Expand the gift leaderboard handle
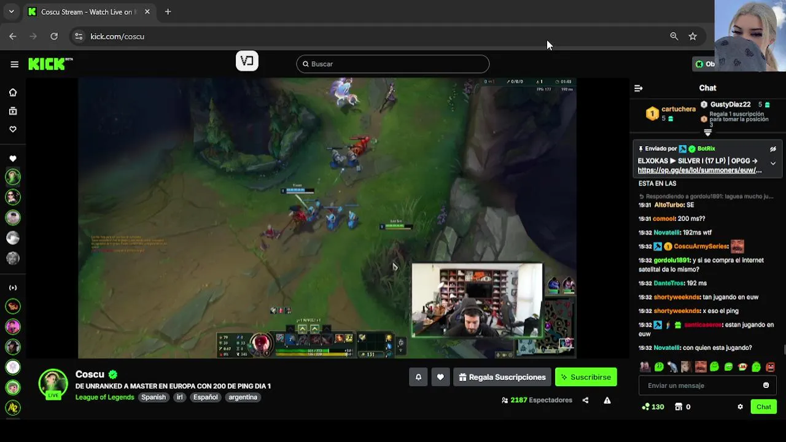This screenshot has height=442, width=786. click(707, 133)
